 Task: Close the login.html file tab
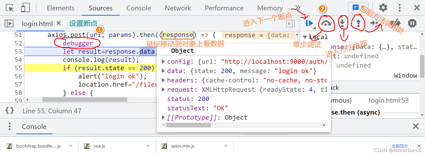59,23
